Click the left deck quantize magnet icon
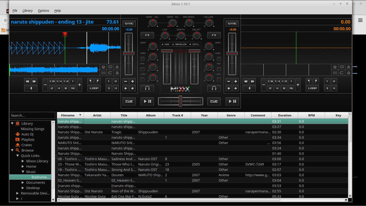This screenshot has height=206, width=366. 110,73
